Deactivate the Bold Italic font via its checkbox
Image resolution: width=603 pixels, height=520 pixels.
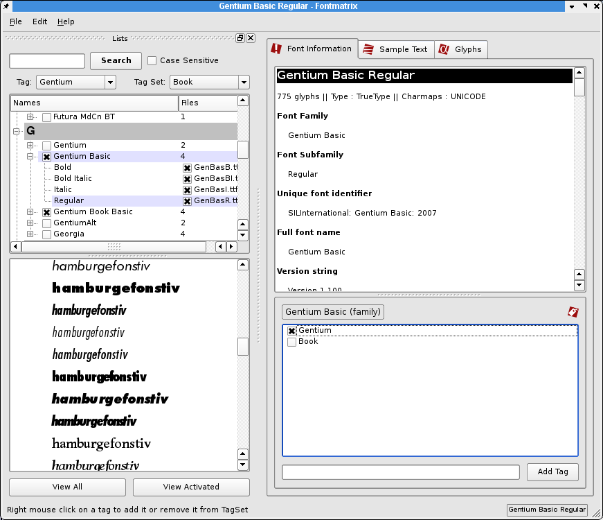[186, 178]
